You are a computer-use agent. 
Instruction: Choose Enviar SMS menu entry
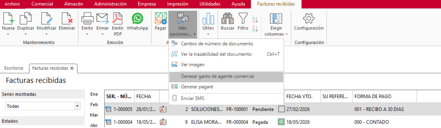click(x=226, y=98)
